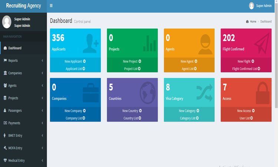This screenshot has width=278, height=167.
Task: Toggle the sidebar with the hamburger icon
Action: (x=51, y=6)
